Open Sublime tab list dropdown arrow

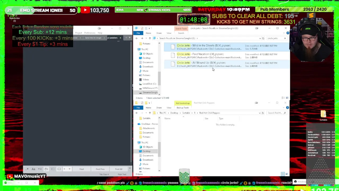(x=130, y=38)
